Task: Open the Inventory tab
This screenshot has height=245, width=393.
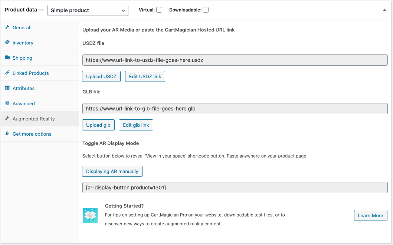Action: tap(40, 43)
